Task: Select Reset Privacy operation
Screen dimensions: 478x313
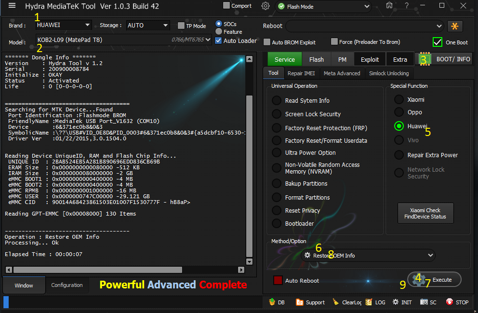Action: tap(277, 210)
